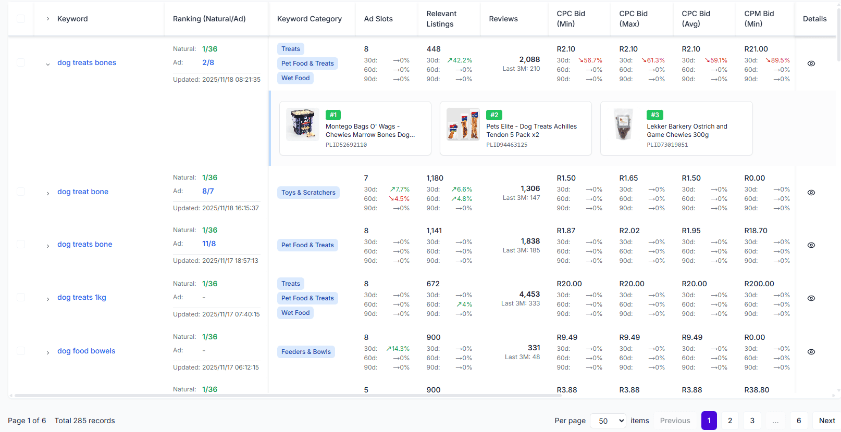Check the dog treats bones row checkbox
This screenshot has height=432, width=841.
tap(21, 62)
